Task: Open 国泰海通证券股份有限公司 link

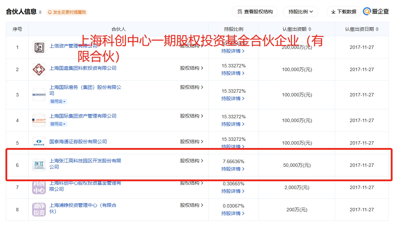Action: pyautogui.click(x=78, y=142)
